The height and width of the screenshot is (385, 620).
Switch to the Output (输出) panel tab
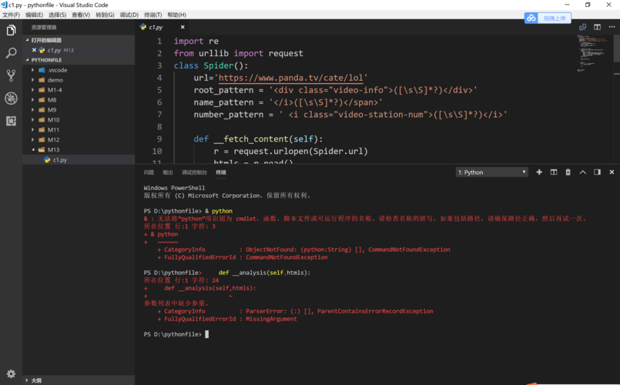pos(168,172)
